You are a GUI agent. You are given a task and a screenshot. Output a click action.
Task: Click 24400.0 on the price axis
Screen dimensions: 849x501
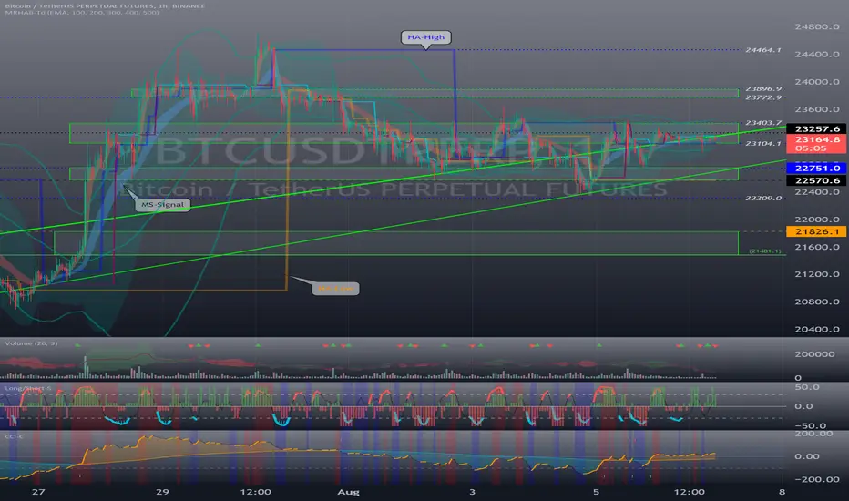[x=817, y=54]
